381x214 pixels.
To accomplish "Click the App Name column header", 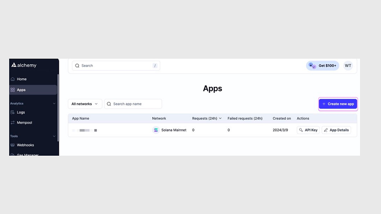I will 81,118.
